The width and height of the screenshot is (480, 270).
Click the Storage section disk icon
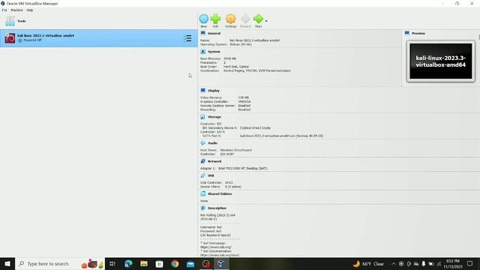[x=203, y=117]
